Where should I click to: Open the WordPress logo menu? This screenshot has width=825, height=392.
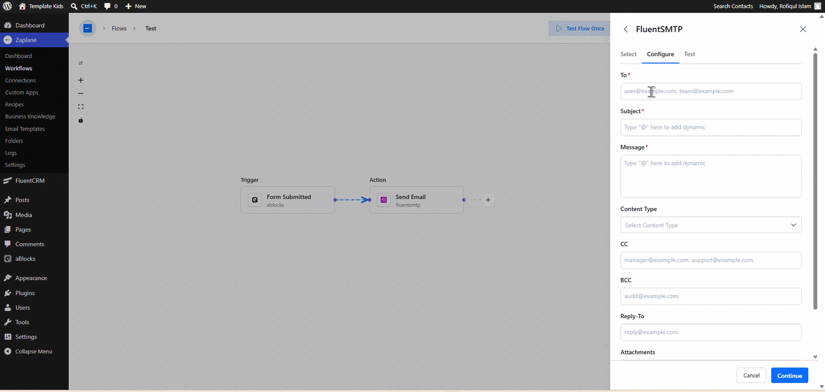7,6
